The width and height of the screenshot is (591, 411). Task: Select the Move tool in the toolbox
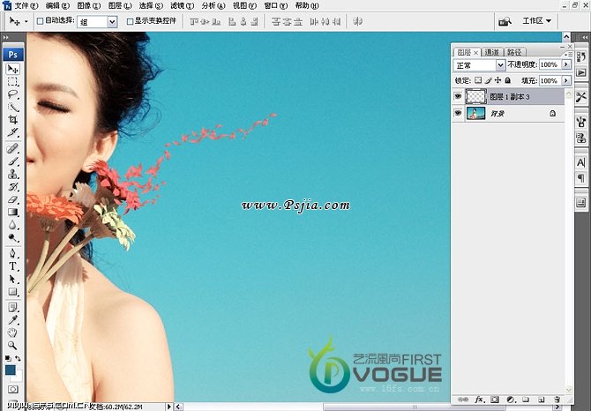tap(13, 69)
